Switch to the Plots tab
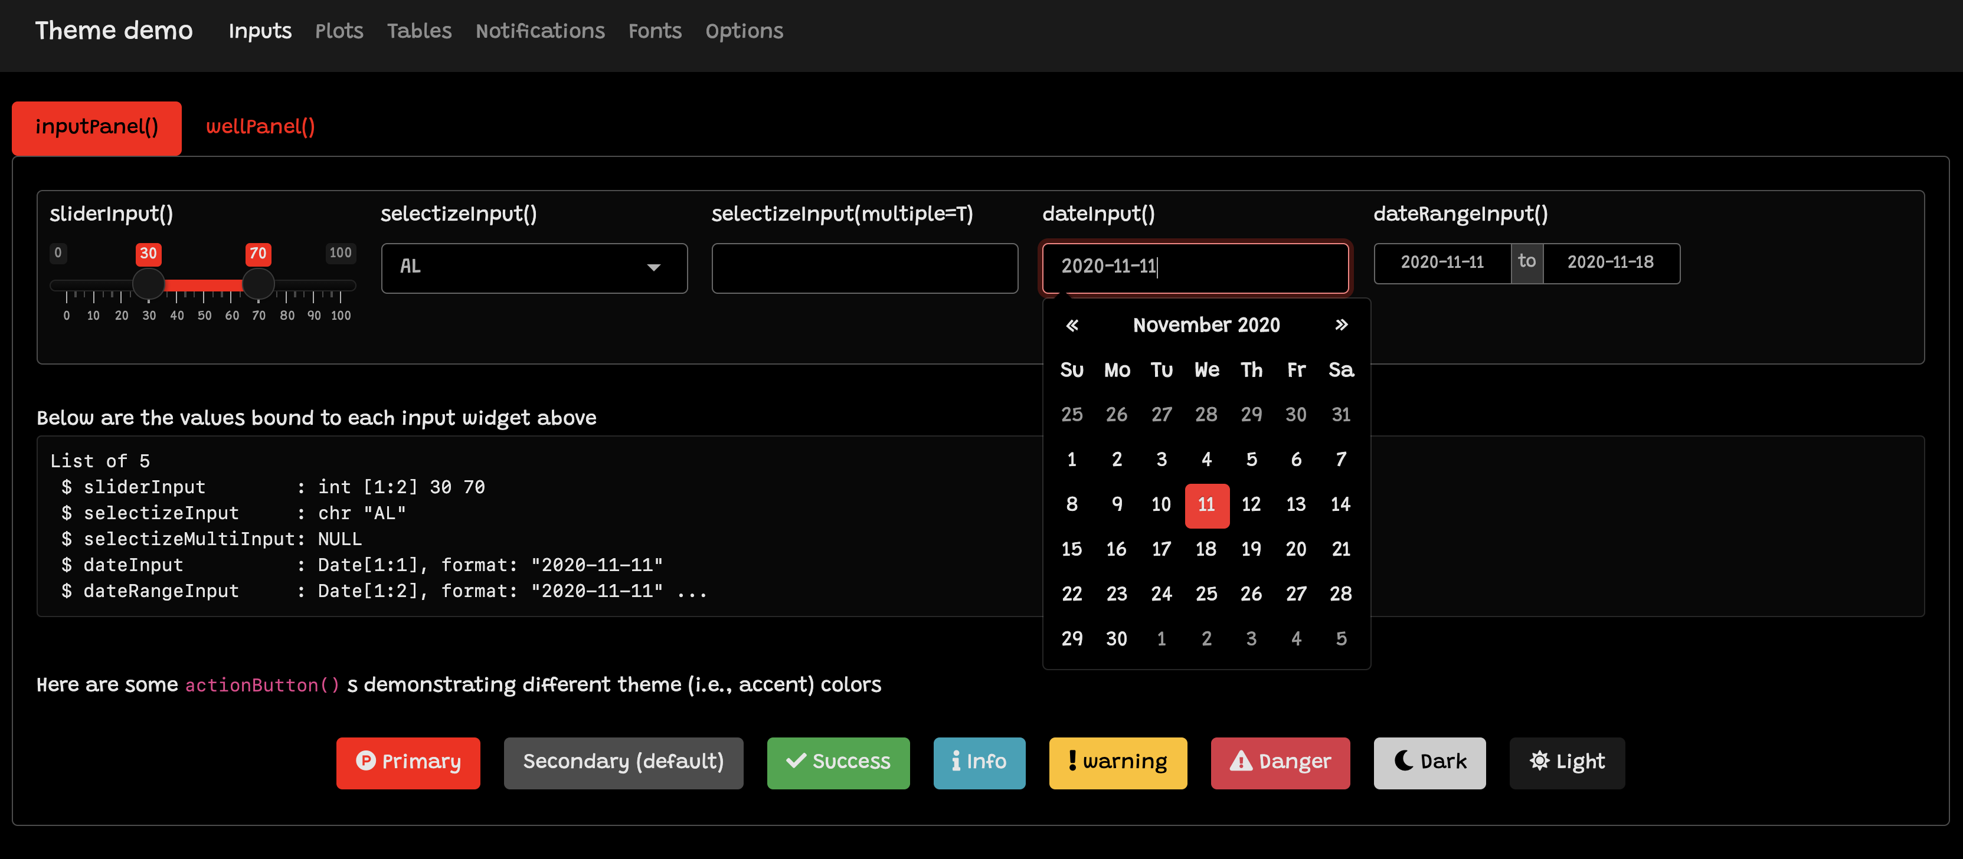 click(x=339, y=31)
